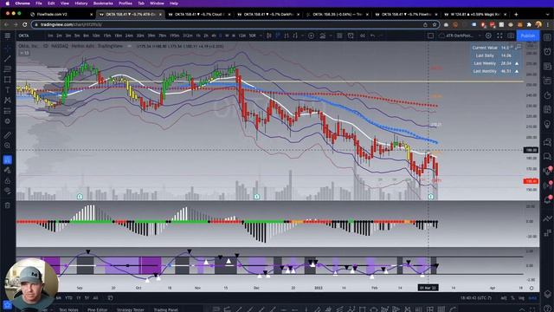Open the alerts clock icon in right sidebar
Screen dimensions: 554x312
coord(547,52)
